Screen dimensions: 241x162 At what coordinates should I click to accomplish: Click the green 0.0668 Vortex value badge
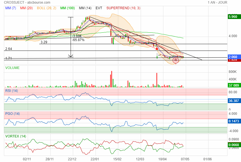[234, 145]
